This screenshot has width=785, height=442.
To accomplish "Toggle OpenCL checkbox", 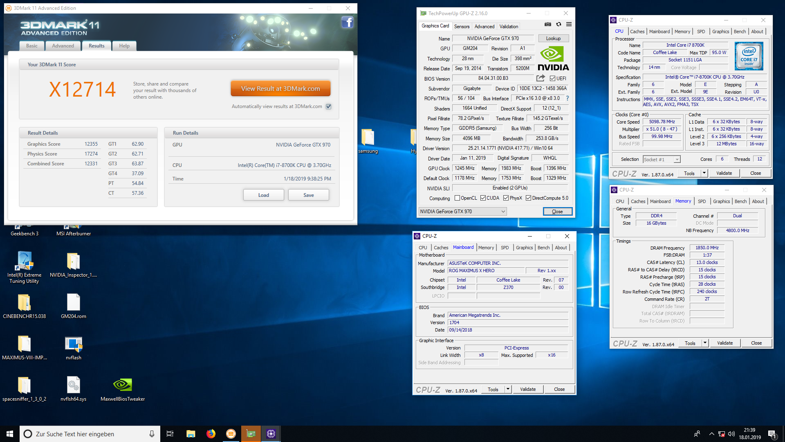I will [457, 198].
